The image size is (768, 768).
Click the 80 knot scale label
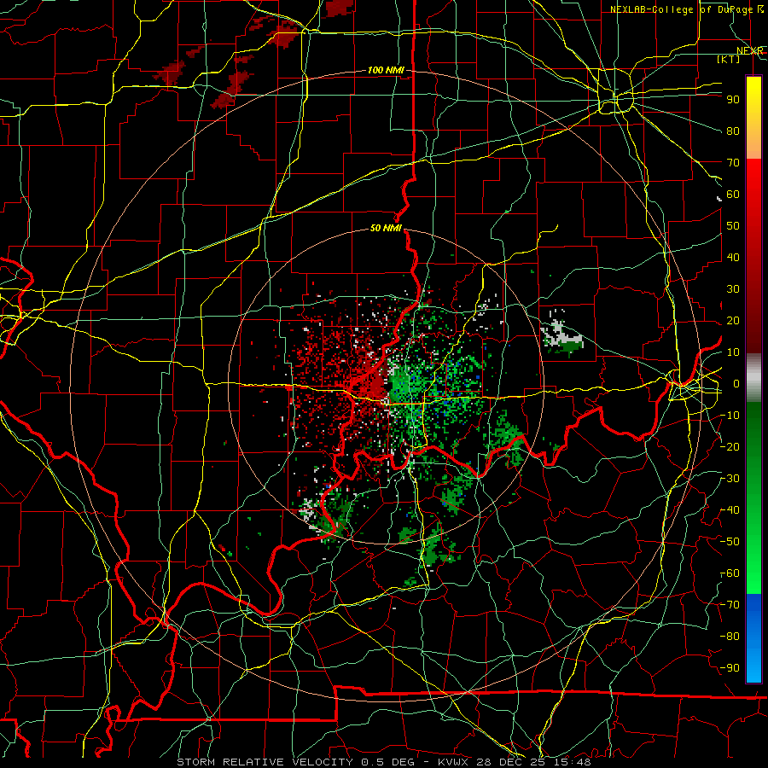(733, 131)
